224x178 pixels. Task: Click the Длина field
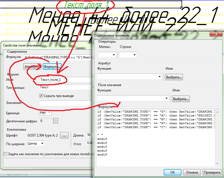tap(89, 135)
